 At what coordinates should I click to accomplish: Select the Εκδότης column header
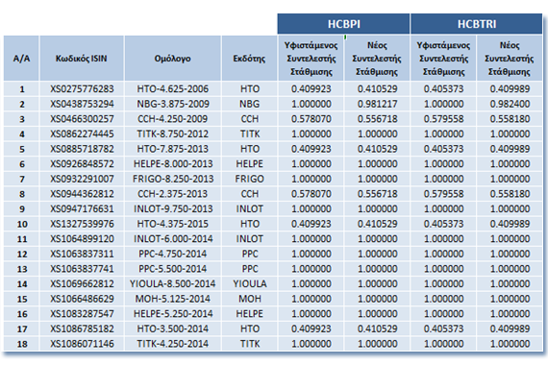pos(250,59)
